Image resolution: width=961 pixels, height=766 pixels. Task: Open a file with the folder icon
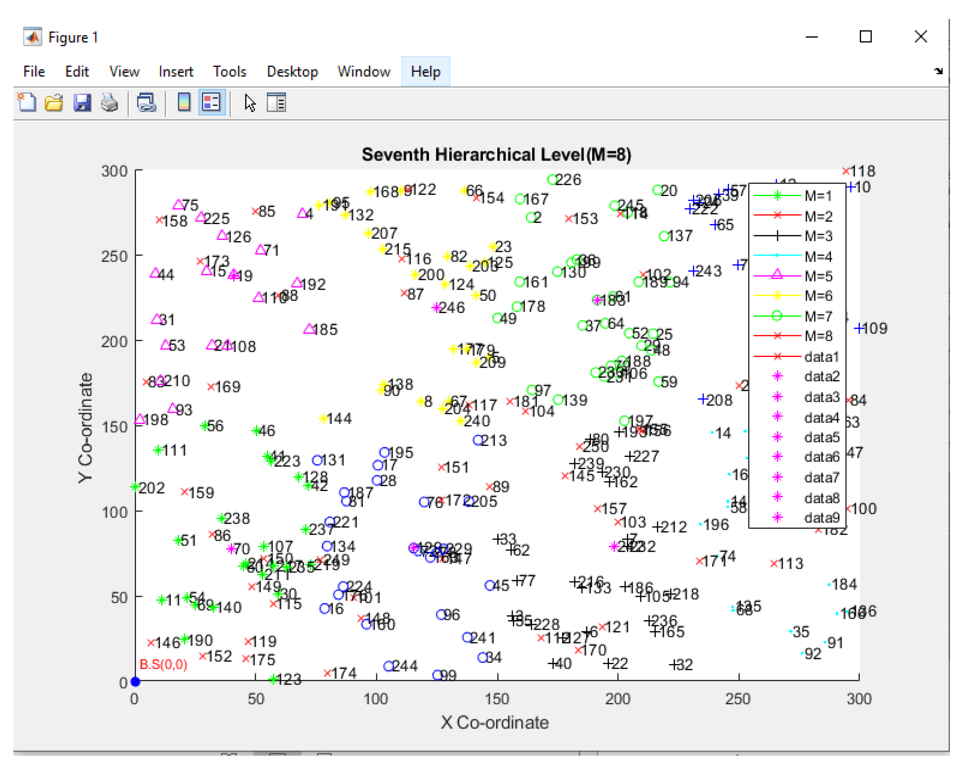tap(54, 103)
